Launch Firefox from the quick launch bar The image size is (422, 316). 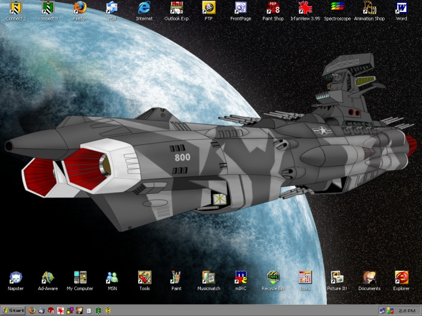pos(32,311)
